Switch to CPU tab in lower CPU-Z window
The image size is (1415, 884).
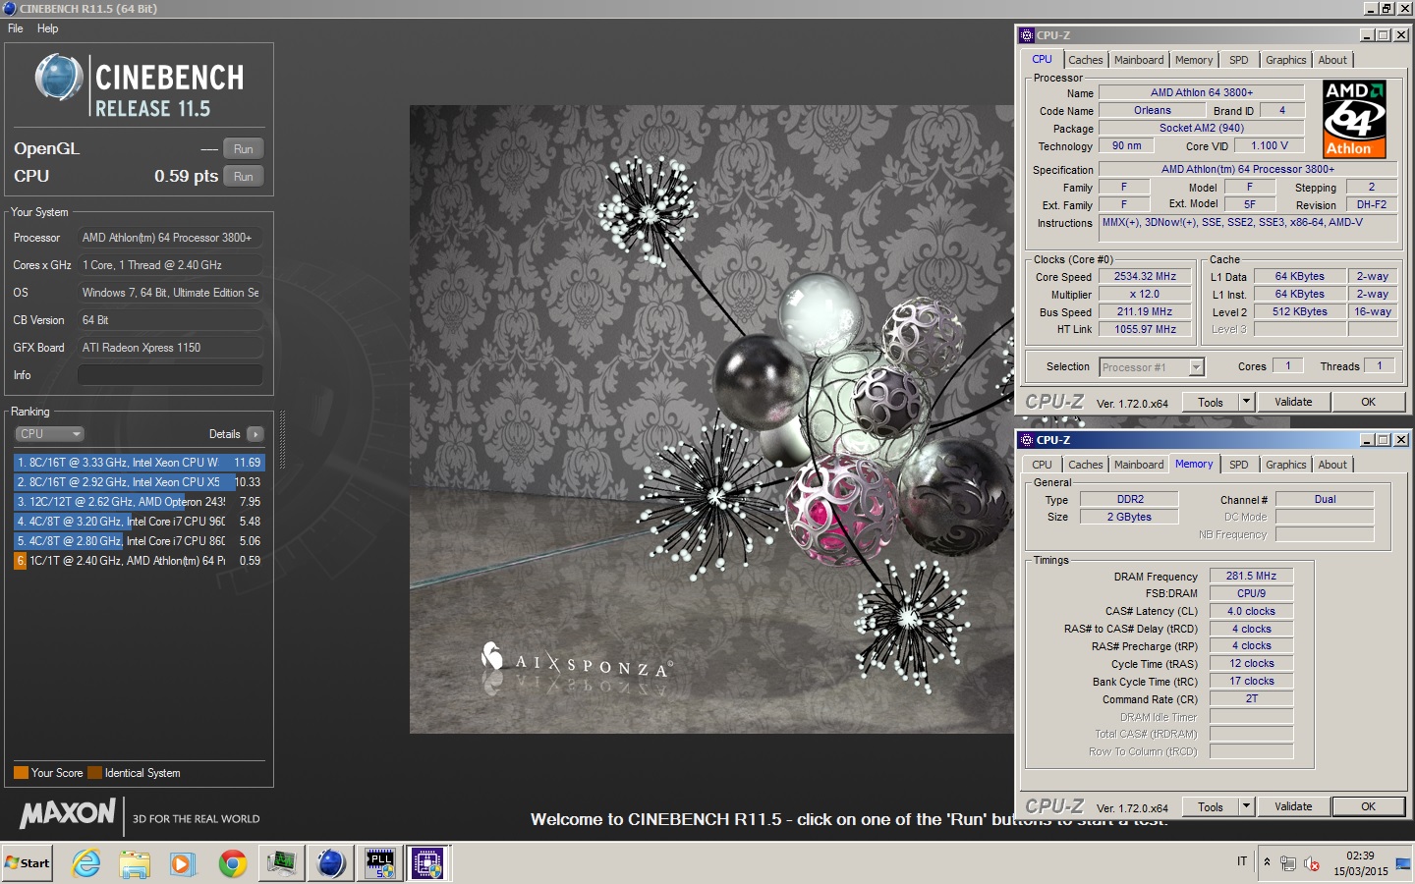(1042, 465)
